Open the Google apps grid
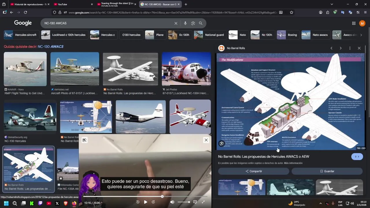The height and width of the screenshot is (208, 370). [354, 23]
